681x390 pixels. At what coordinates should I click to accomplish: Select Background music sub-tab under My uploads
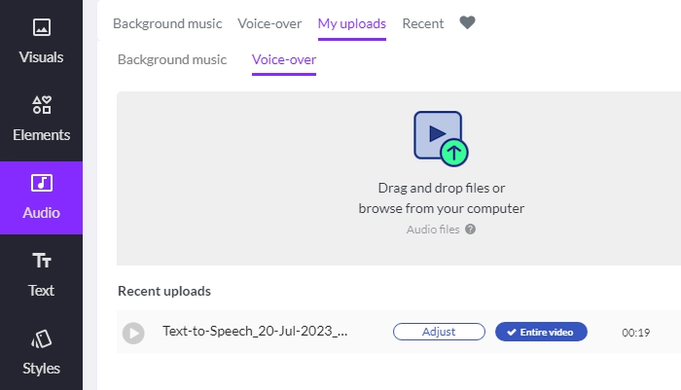(172, 59)
